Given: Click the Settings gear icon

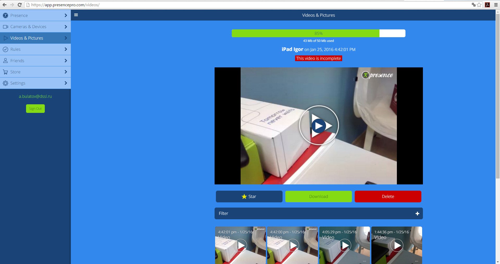Looking at the screenshot, I should (x=5, y=83).
